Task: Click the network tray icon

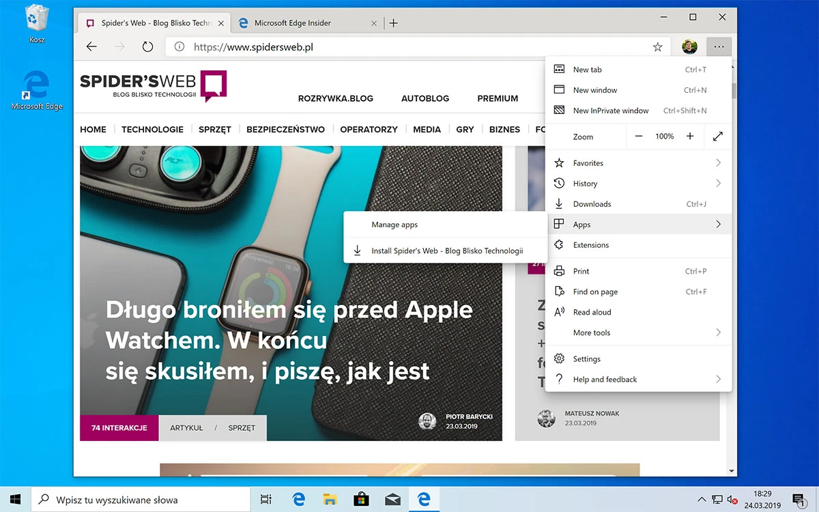Action: tap(717, 500)
